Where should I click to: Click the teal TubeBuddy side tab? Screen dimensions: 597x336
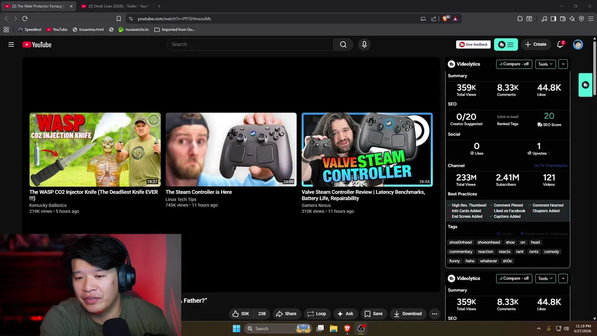coord(585,85)
